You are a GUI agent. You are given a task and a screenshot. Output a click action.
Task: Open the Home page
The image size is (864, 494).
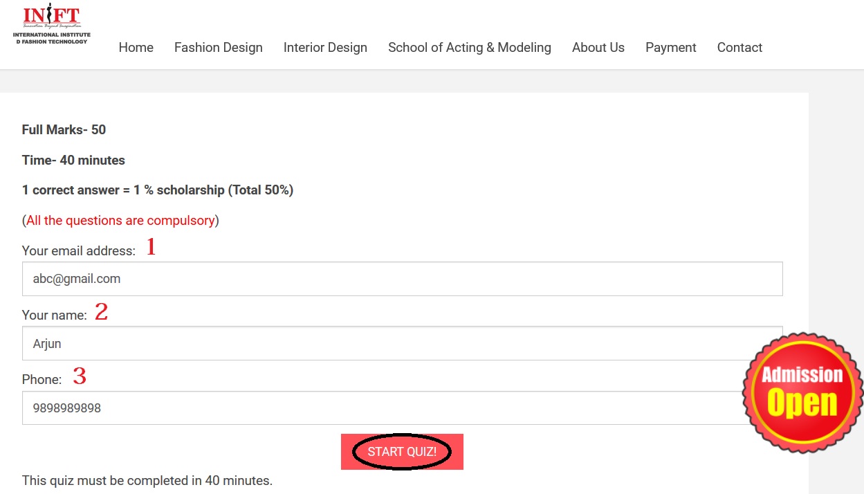136,48
